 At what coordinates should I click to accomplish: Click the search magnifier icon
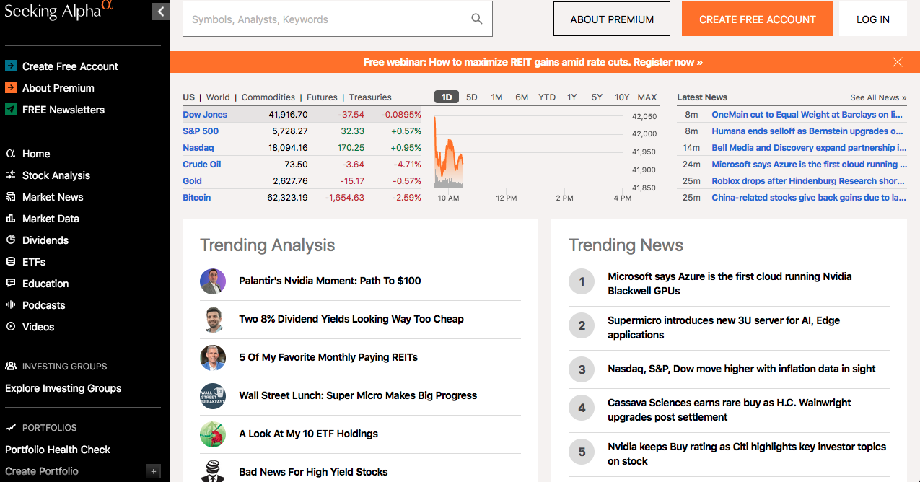476,19
